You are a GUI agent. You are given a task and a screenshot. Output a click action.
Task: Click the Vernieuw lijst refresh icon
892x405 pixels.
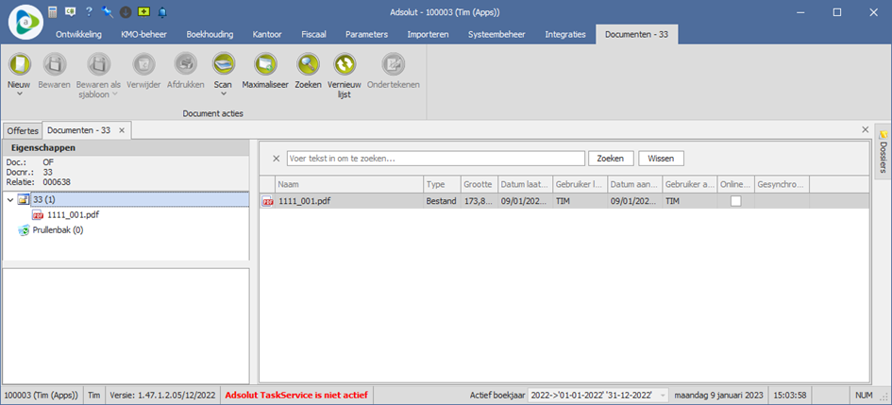[x=345, y=64]
